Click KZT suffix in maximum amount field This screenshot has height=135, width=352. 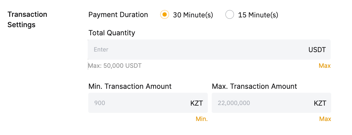[x=320, y=103]
